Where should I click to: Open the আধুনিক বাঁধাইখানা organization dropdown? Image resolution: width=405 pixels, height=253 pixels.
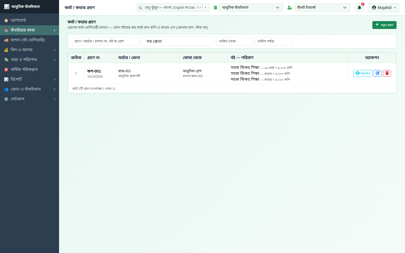click(251, 8)
